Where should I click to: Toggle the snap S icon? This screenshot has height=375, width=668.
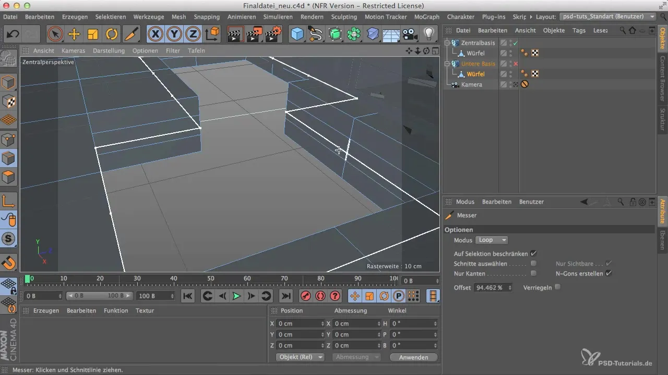pyautogui.click(x=9, y=239)
